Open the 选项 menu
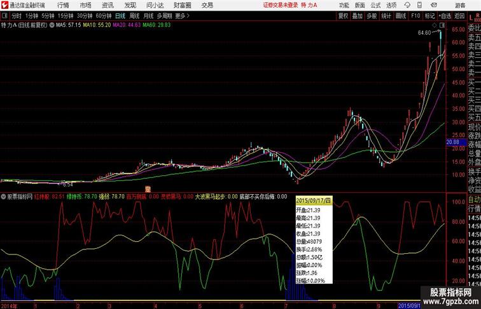 (391, 5)
